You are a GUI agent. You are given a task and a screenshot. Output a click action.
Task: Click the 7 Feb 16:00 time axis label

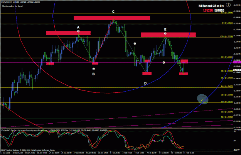tap(152, 153)
